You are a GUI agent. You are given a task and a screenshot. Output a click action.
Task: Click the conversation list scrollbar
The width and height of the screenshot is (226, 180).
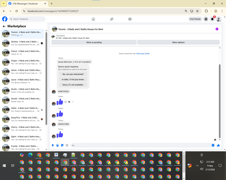point(46,78)
